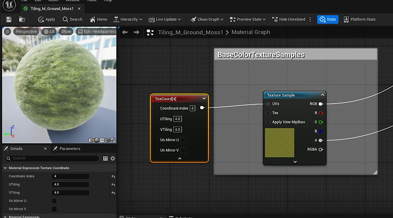Click the Unreal Engine logo icon
Screen dimensions: 393x218
9,5
